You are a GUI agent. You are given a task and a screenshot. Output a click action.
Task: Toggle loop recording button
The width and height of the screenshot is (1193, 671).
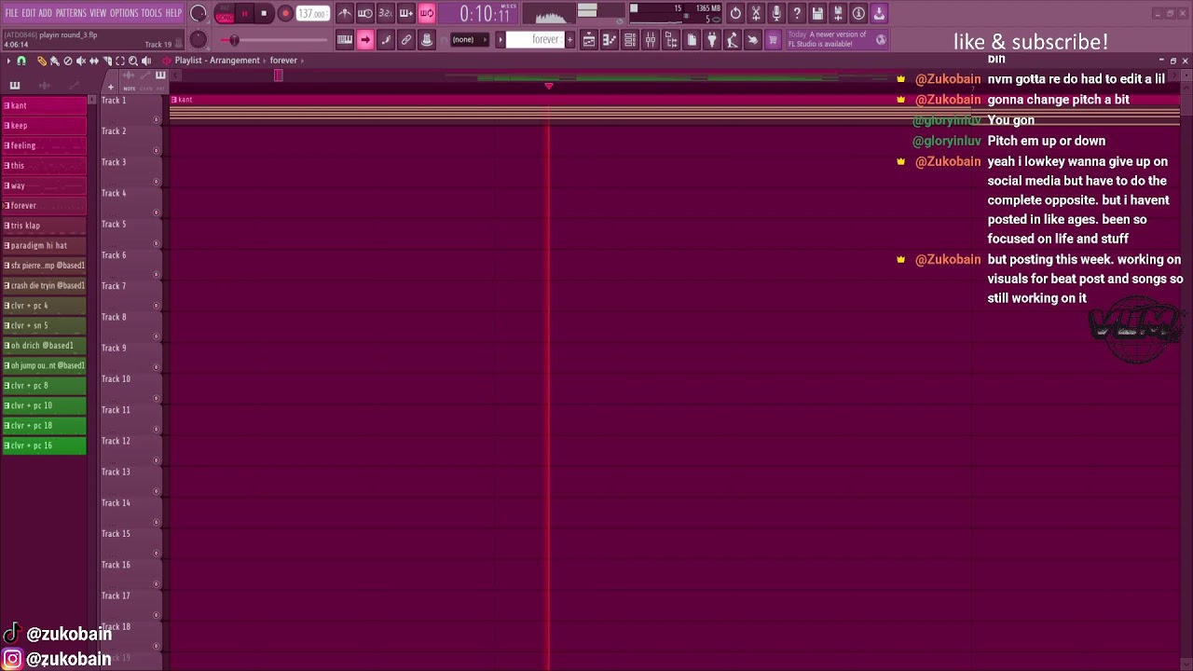[427, 13]
